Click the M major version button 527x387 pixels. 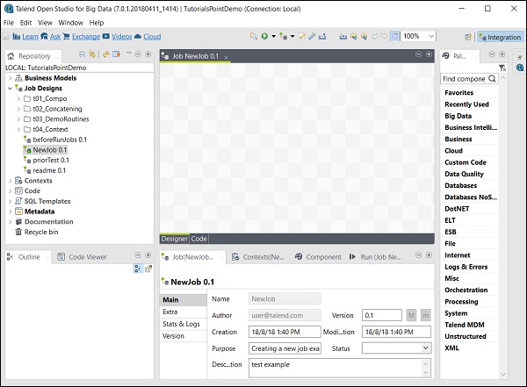click(x=412, y=315)
